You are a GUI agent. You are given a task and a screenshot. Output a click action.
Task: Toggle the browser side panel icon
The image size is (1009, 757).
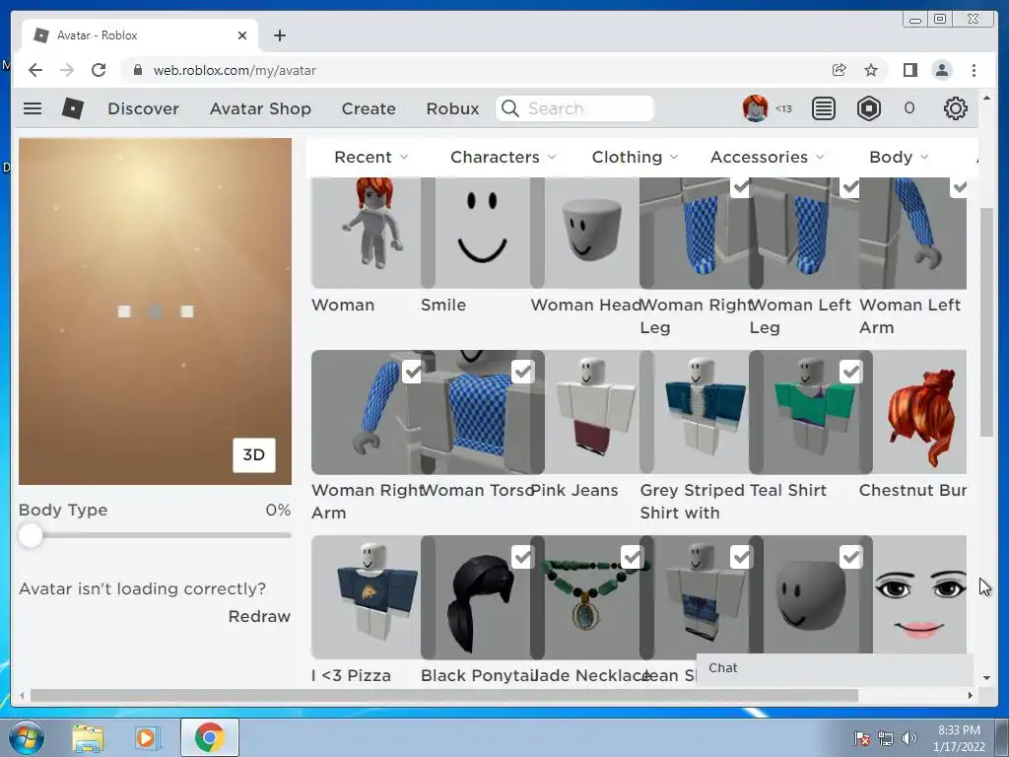pos(909,70)
